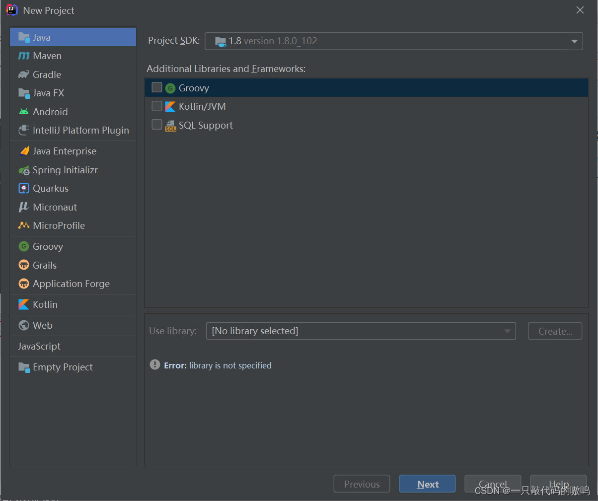Select Kotlin project type label
598x501 pixels.
point(45,304)
